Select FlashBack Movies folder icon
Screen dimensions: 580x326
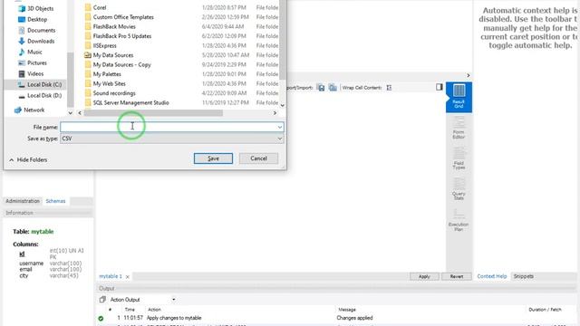88,26
